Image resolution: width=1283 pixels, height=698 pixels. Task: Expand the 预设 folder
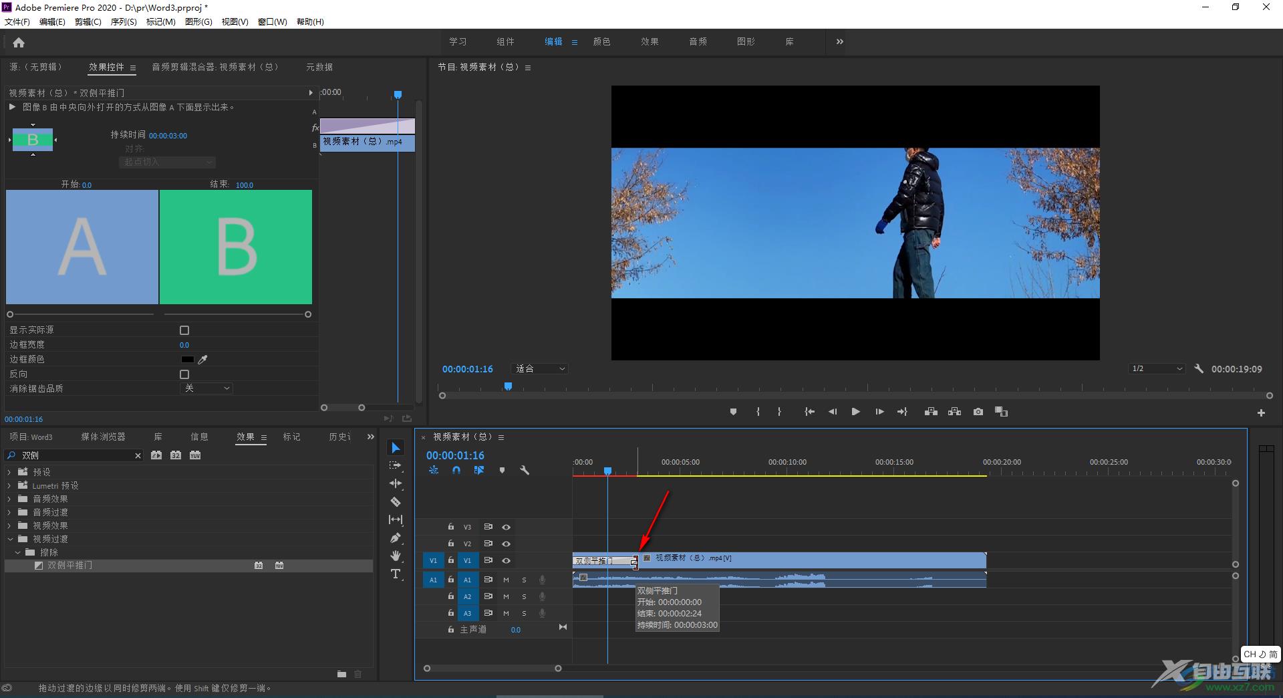pos(9,472)
